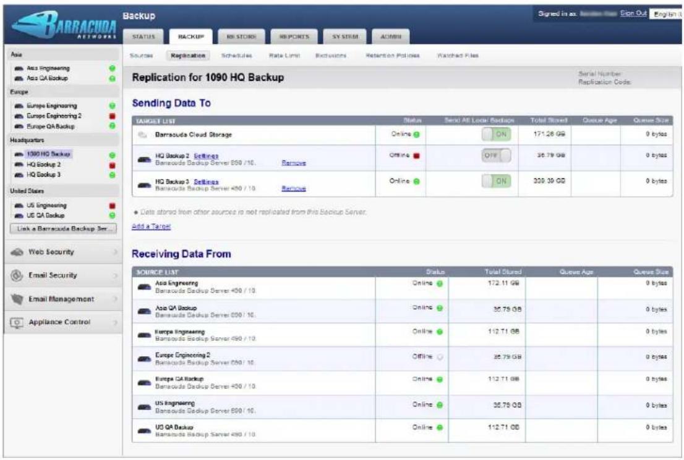This screenshot has width=684, height=460.
Task: Expand the Email Security section
Action: [x=63, y=275]
